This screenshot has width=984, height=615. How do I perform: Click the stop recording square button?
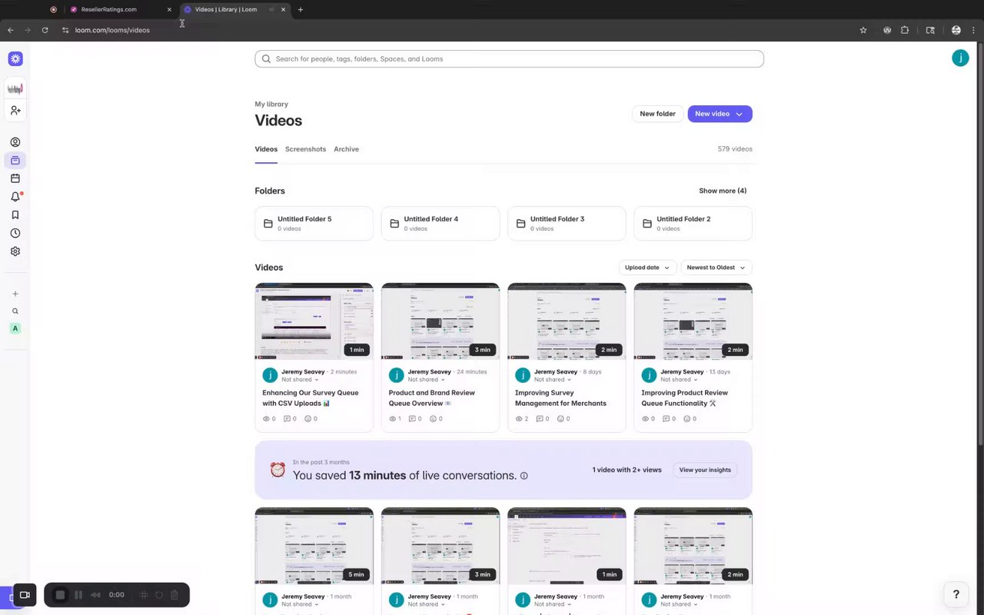[x=60, y=595]
